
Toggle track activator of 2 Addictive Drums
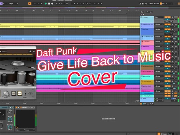168,24
